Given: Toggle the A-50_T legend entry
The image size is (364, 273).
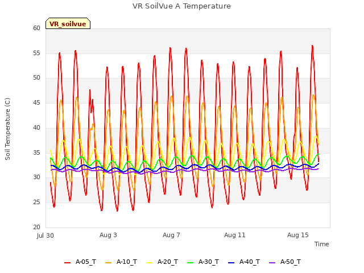Looking at the screenshot, I should click(285, 262).
